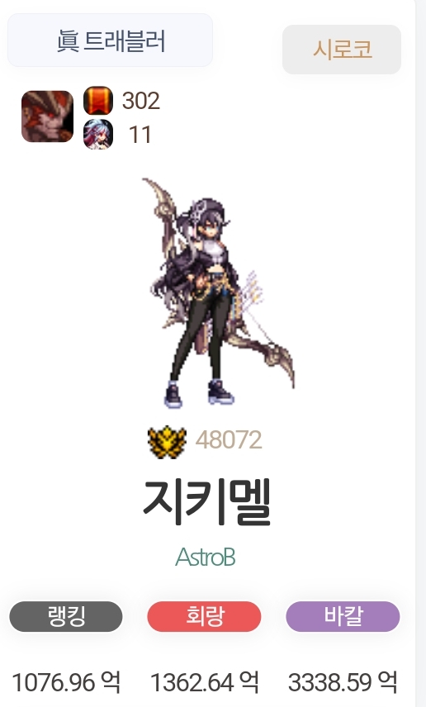The width and height of the screenshot is (426, 707).
Task: Click the blue-haired character icon beside 11
Action: tap(98, 135)
